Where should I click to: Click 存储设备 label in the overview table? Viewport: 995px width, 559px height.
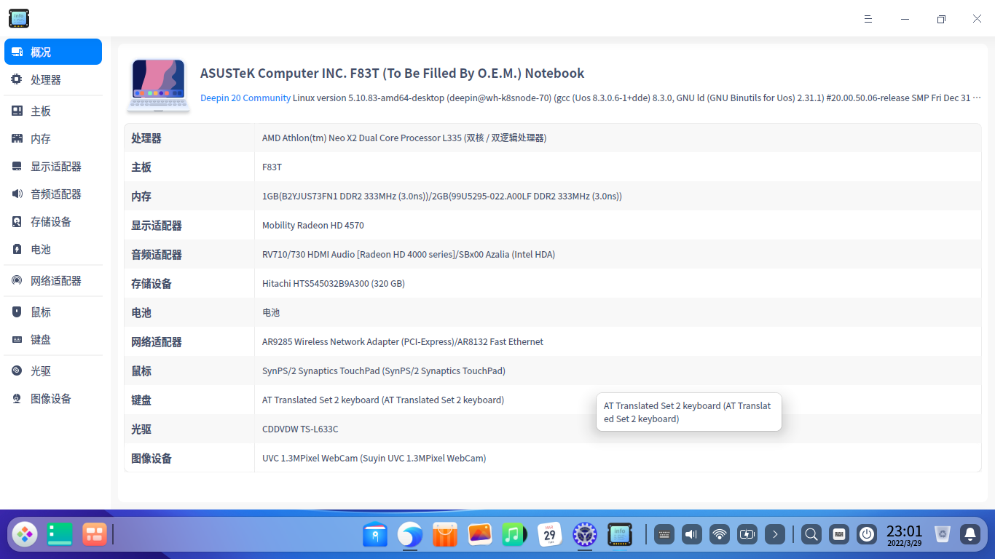[152, 284]
